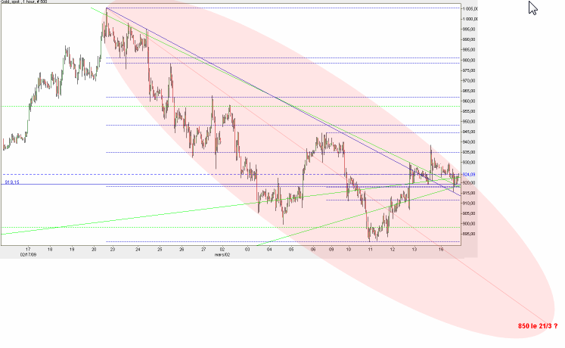Viewport: 565px width, 348px height.
Task: Click the 935,00 price axis label
Action: [469, 152]
